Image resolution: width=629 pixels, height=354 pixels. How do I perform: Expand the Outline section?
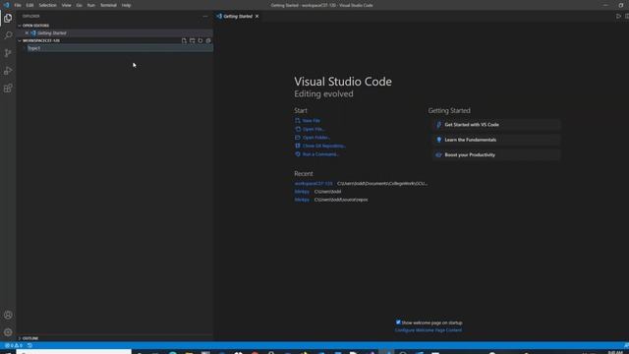coord(30,338)
